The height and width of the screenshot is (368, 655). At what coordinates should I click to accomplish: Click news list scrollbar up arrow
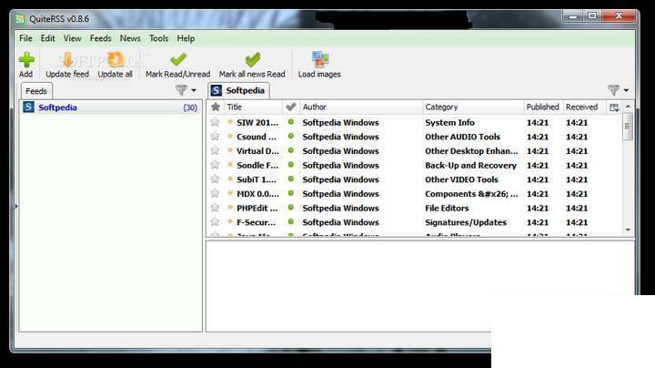[628, 107]
